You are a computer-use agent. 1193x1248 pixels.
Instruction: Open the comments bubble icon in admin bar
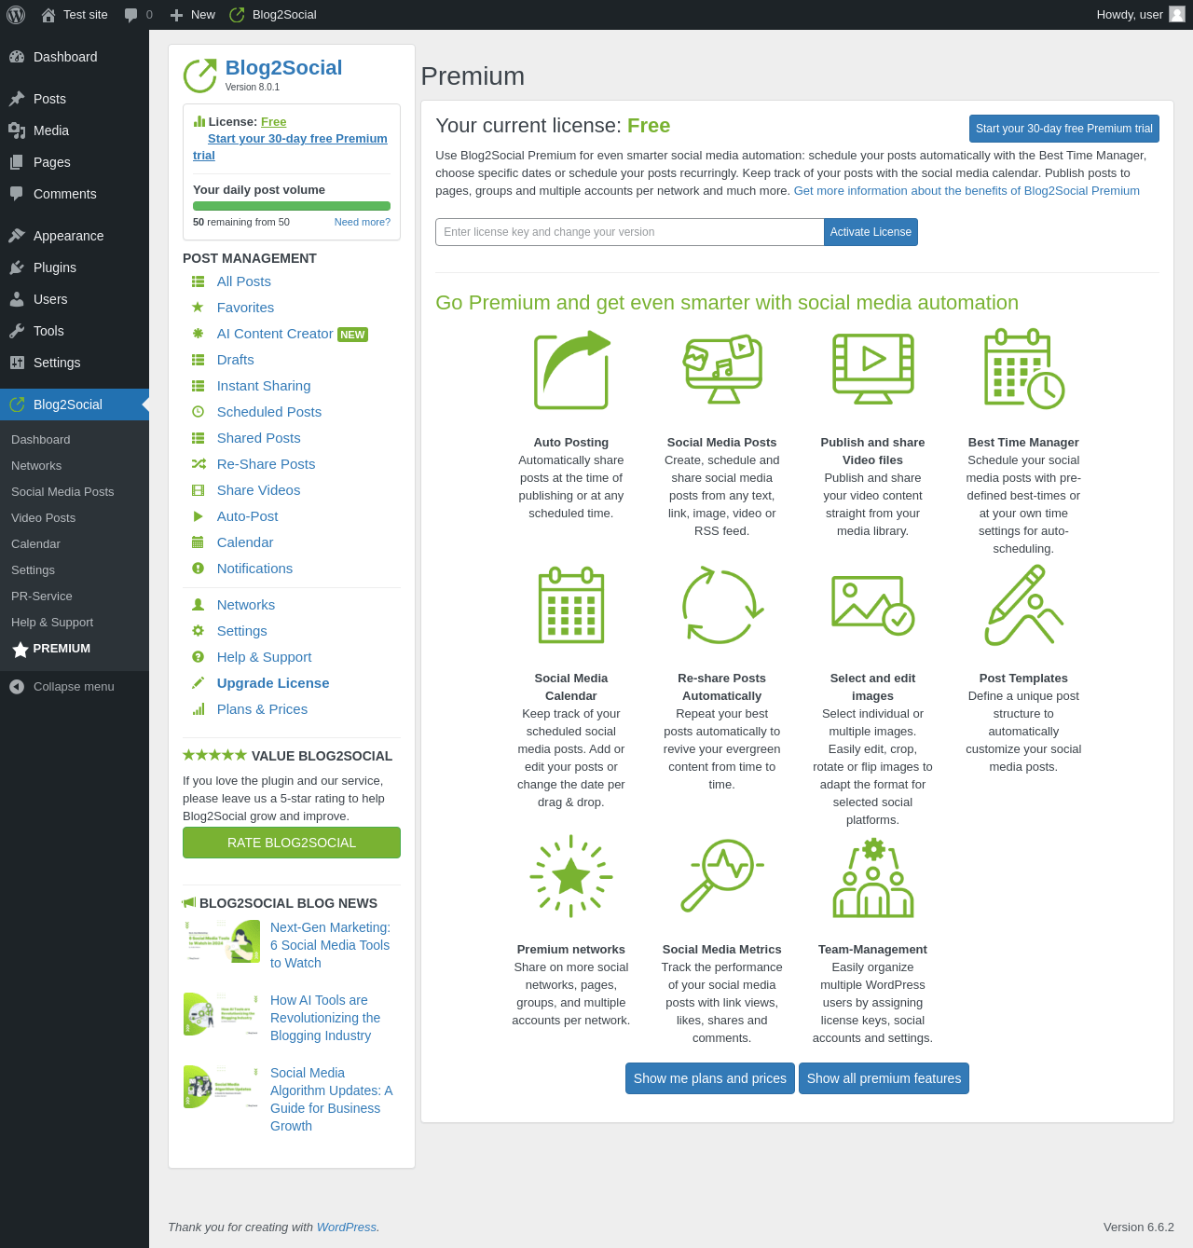pyautogui.click(x=131, y=15)
